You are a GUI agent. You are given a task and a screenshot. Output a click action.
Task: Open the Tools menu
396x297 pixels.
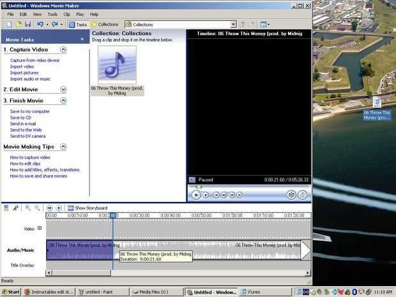click(x=52, y=15)
